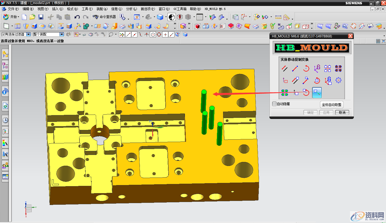Click the 坐标自动取整 button

(332, 105)
